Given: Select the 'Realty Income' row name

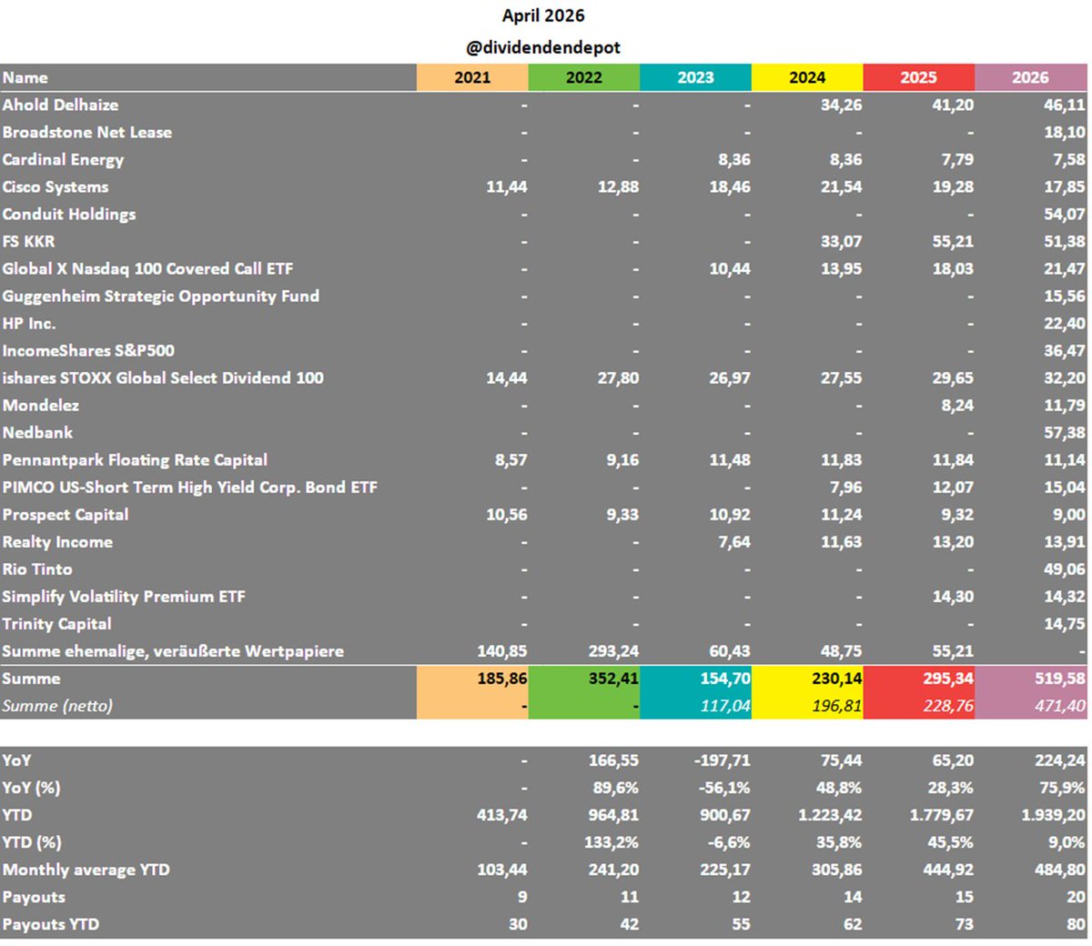Looking at the screenshot, I should click(x=57, y=541).
